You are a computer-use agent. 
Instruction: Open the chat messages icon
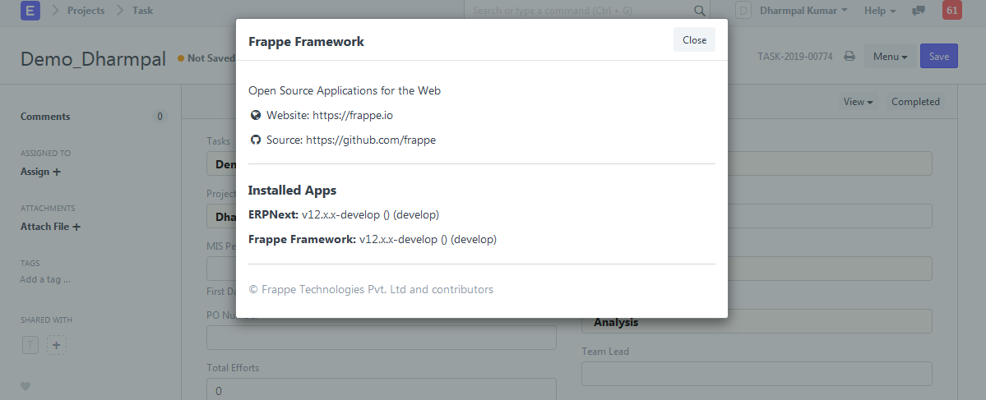pyautogui.click(x=919, y=11)
